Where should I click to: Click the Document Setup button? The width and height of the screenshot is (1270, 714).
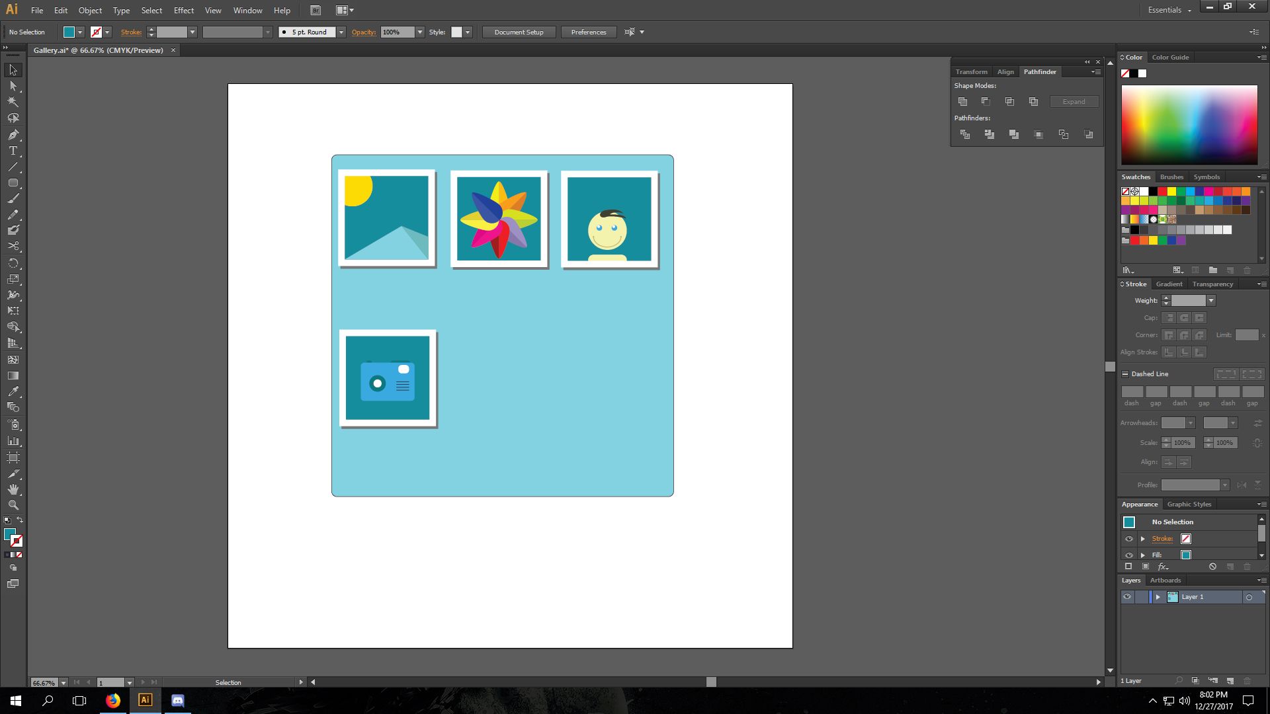pyautogui.click(x=519, y=32)
